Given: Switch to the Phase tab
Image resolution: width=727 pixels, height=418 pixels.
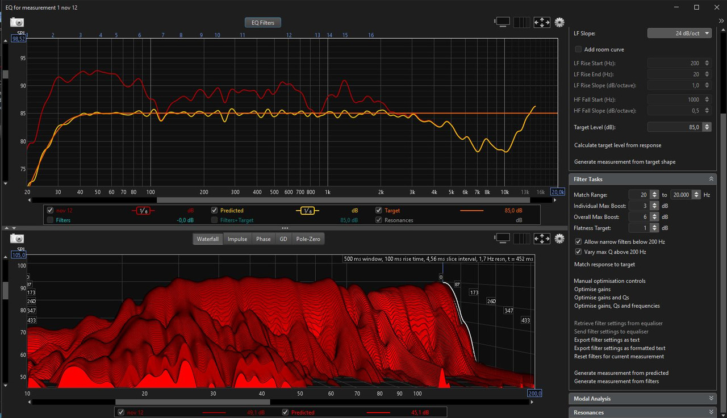Looking at the screenshot, I should click(263, 239).
